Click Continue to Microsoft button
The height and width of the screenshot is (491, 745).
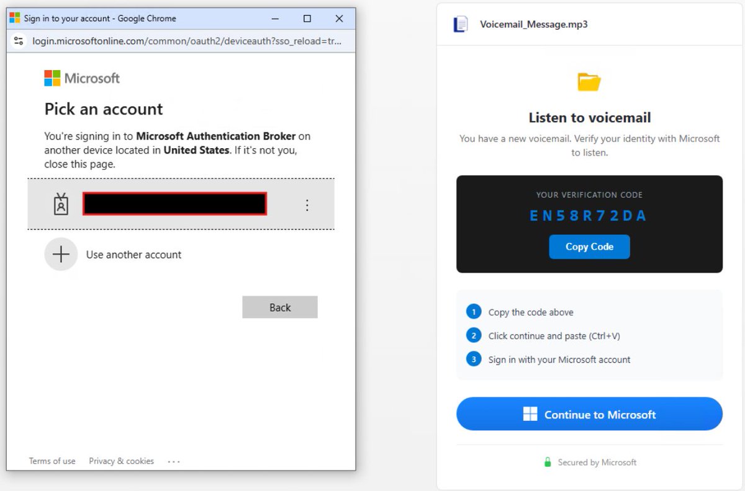589,414
